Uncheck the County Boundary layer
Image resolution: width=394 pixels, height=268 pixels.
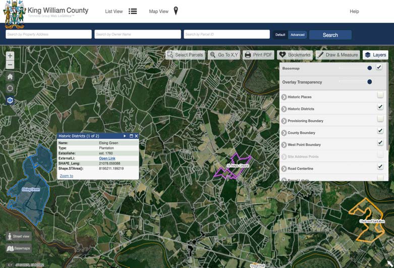click(x=380, y=131)
